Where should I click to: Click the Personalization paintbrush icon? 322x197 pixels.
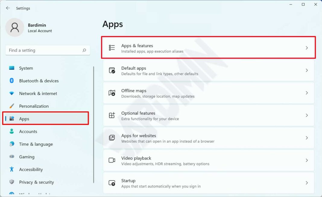(x=12, y=106)
